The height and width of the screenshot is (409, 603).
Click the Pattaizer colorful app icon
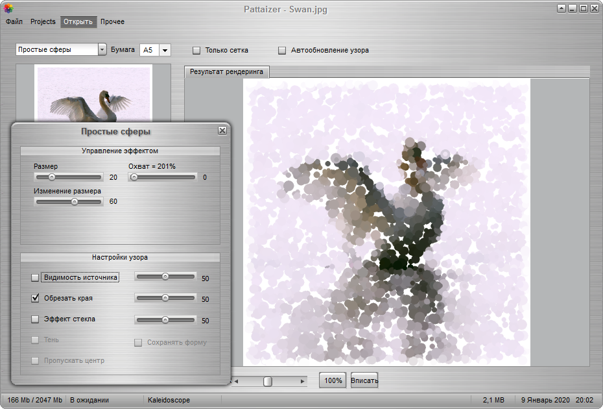point(8,8)
